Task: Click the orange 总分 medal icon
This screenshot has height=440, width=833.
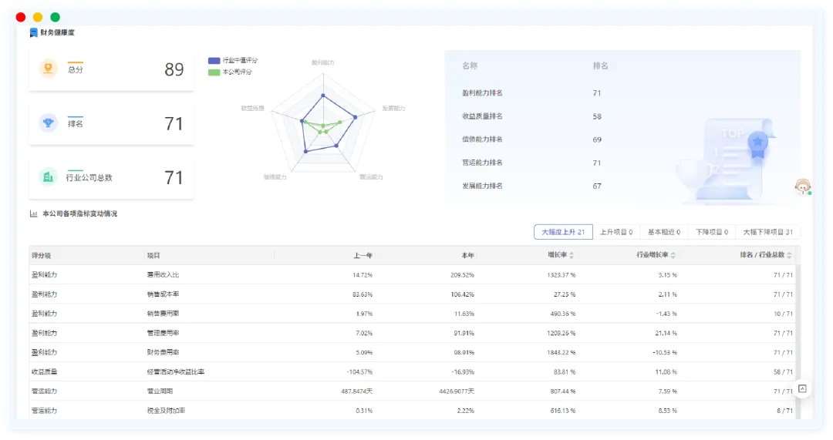Action: [x=49, y=69]
